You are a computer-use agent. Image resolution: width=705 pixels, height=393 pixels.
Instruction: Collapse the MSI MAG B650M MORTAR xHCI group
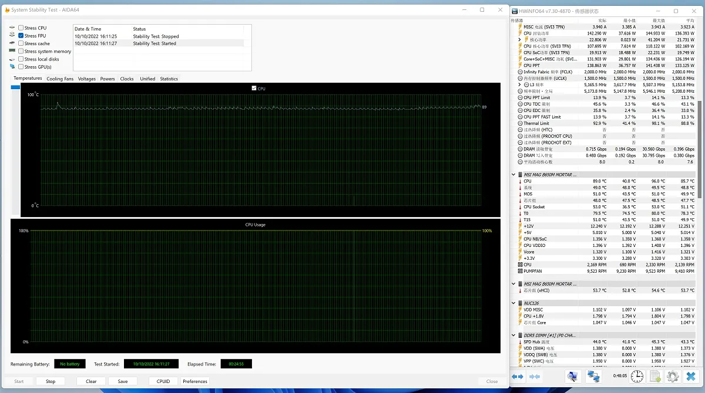click(514, 284)
